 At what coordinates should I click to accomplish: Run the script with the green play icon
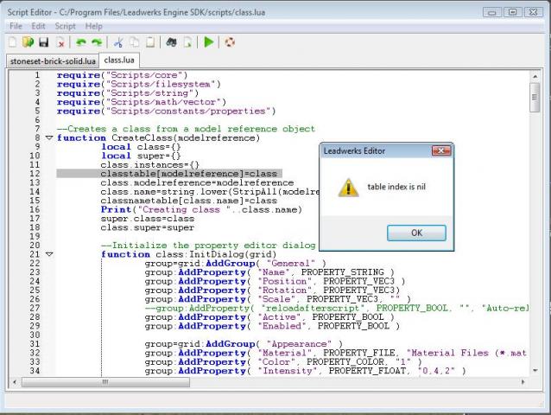[209, 41]
